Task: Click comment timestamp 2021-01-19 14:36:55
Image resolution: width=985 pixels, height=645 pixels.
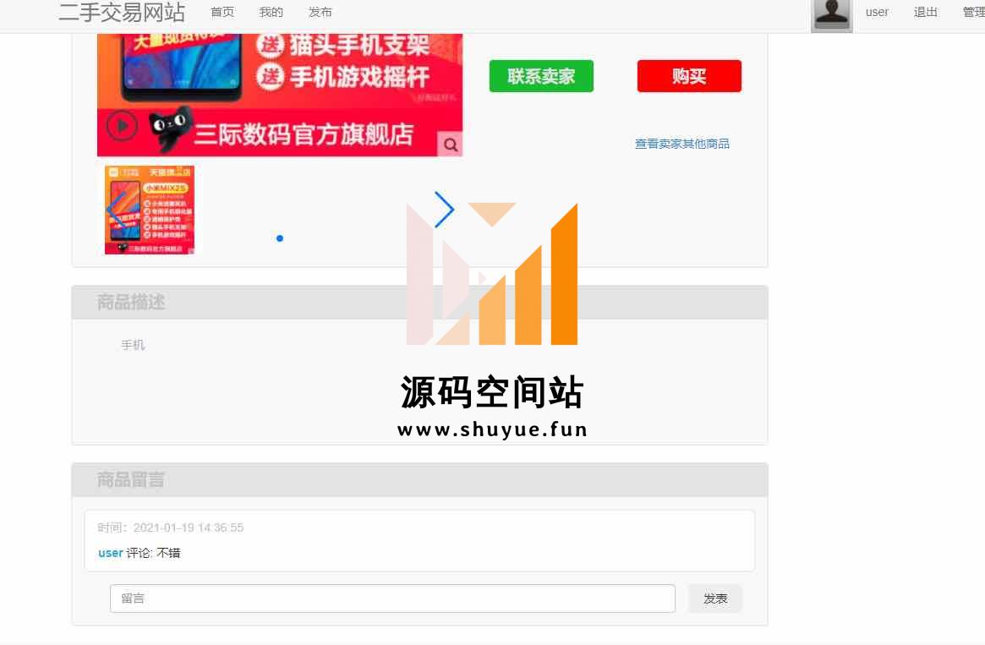Action: pos(189,527)
